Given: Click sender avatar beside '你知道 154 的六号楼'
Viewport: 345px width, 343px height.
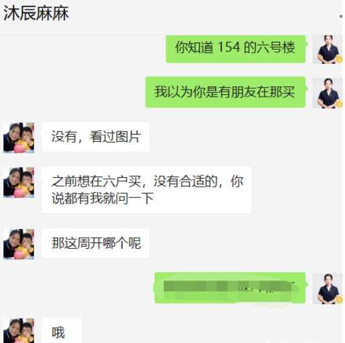Looking at the screenshot, I should pyautogui.click(x=328, y=49).
